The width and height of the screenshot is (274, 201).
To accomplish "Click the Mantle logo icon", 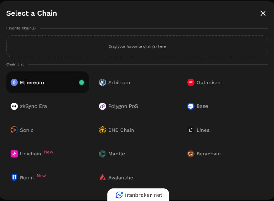I will (x=102, y=154).
